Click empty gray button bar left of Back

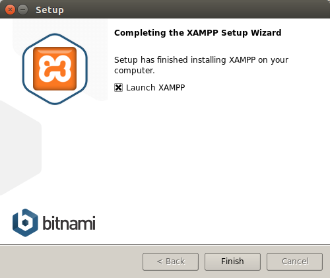click(71, 261)
